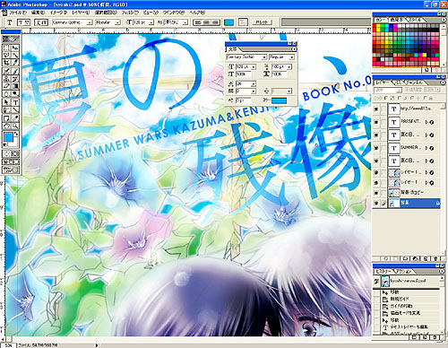Toggle the link box of the SUMMER layer
This screenshot has width=448, height=348.
coord(383,148)
